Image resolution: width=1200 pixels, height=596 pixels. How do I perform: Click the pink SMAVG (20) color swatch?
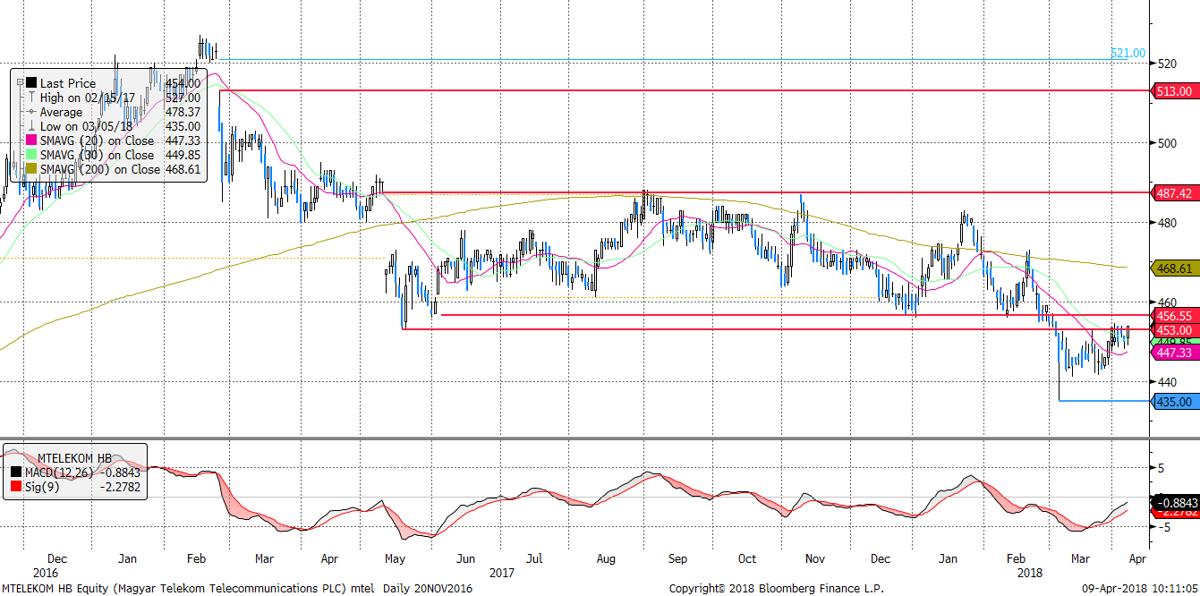[x=31, y=140]
